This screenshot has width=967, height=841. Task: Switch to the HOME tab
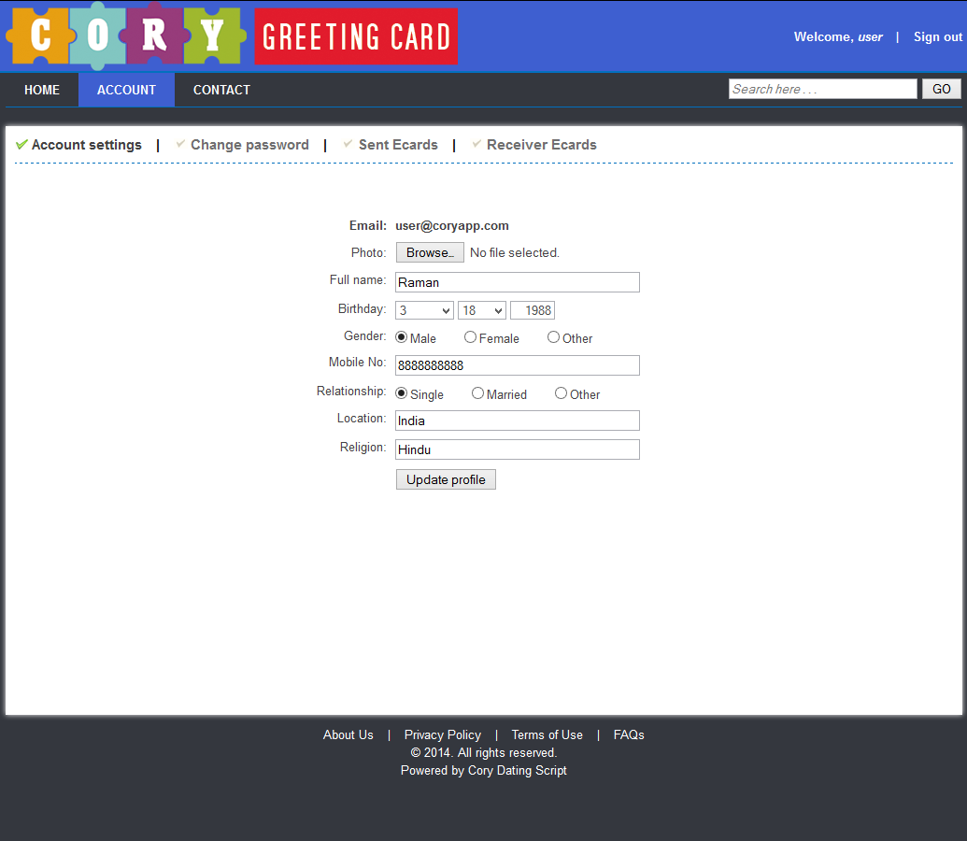pyautogui.click(x=41, y=89)
